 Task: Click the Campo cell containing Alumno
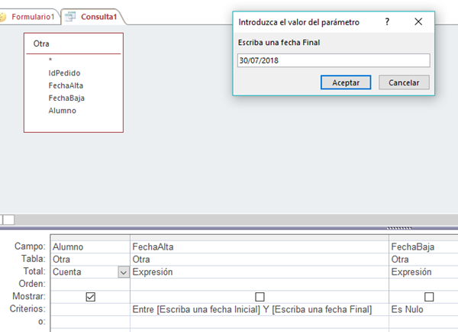(90, 247)
